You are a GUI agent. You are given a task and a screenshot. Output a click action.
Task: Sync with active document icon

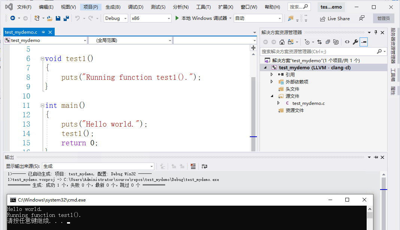pos(319,42)
